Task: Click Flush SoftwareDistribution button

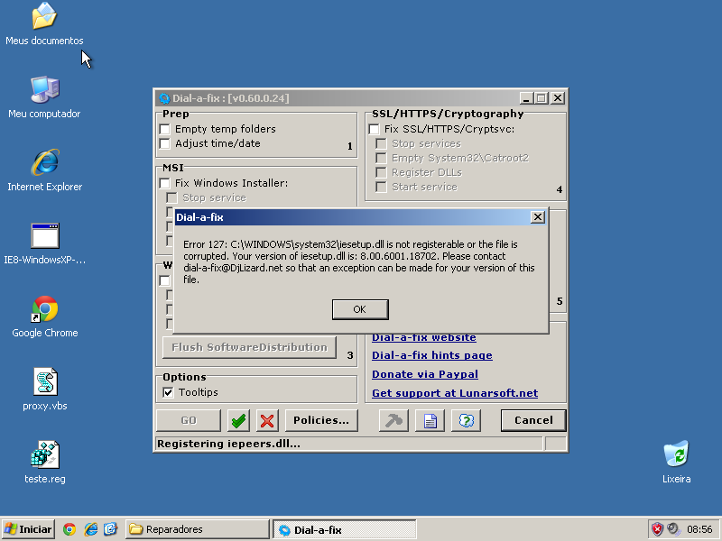Action: coord(249,347)
